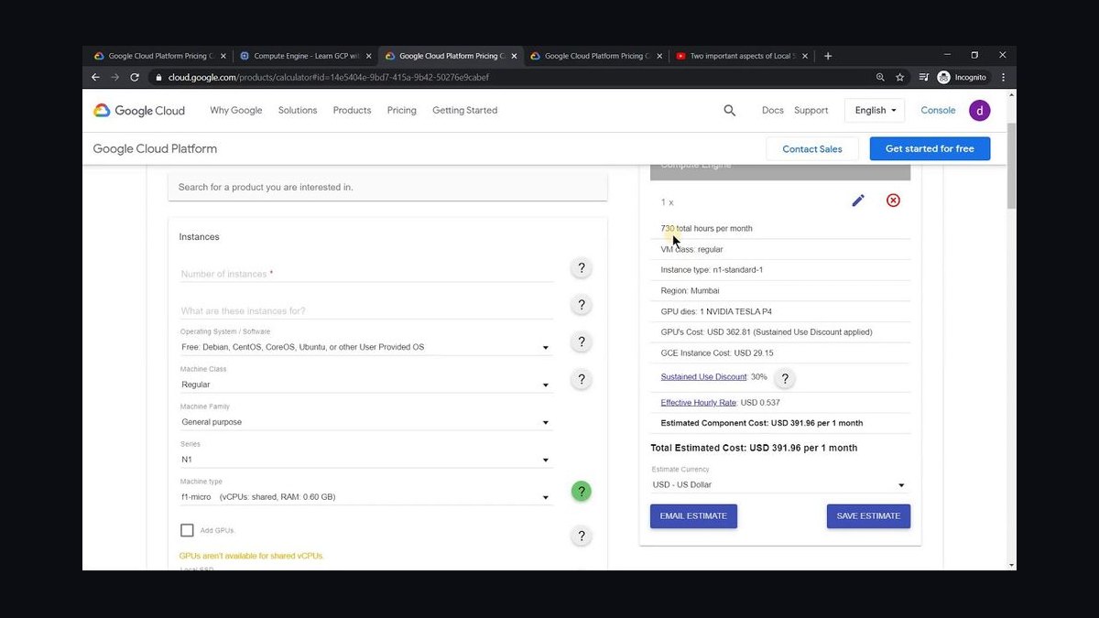Open help for Operating System / Software
1099x618 pixels.
coord(582,342)
